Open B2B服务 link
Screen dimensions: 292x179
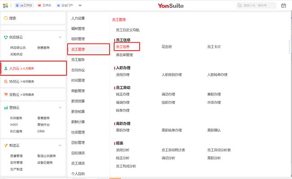click(16, 118)
